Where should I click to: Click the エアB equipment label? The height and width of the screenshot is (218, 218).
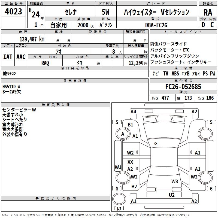pos(186,73)
